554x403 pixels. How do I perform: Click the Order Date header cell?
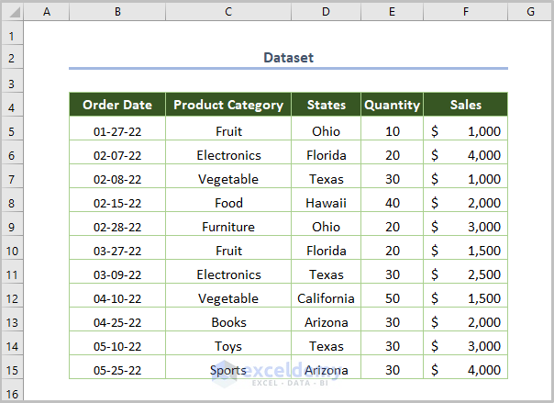[117, 105]
